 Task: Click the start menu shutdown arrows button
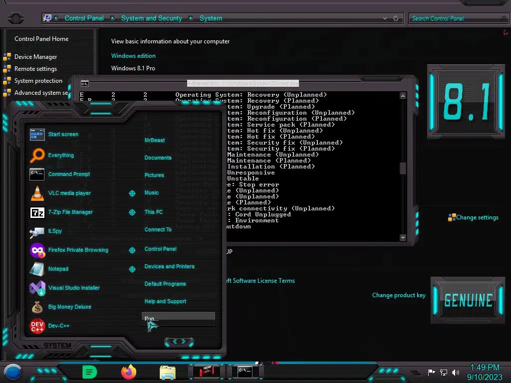coord(179,342)
